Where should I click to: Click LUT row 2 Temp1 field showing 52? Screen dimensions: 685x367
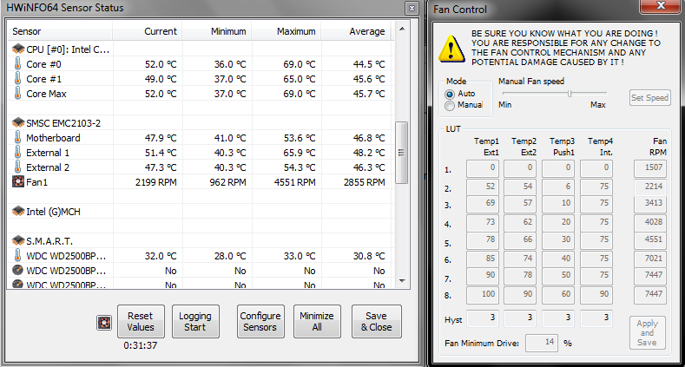coord(483,187)
